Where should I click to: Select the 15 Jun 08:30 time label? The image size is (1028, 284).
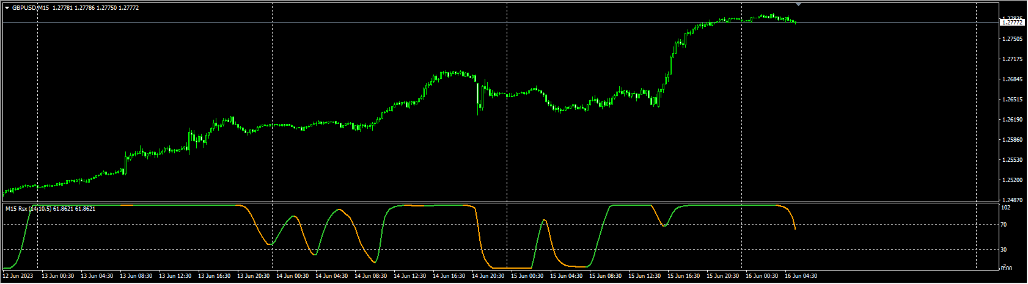tap(606, 276)
